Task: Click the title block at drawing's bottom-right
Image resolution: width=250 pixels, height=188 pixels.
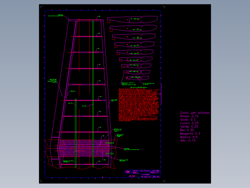Action: (x=142, y=174)
